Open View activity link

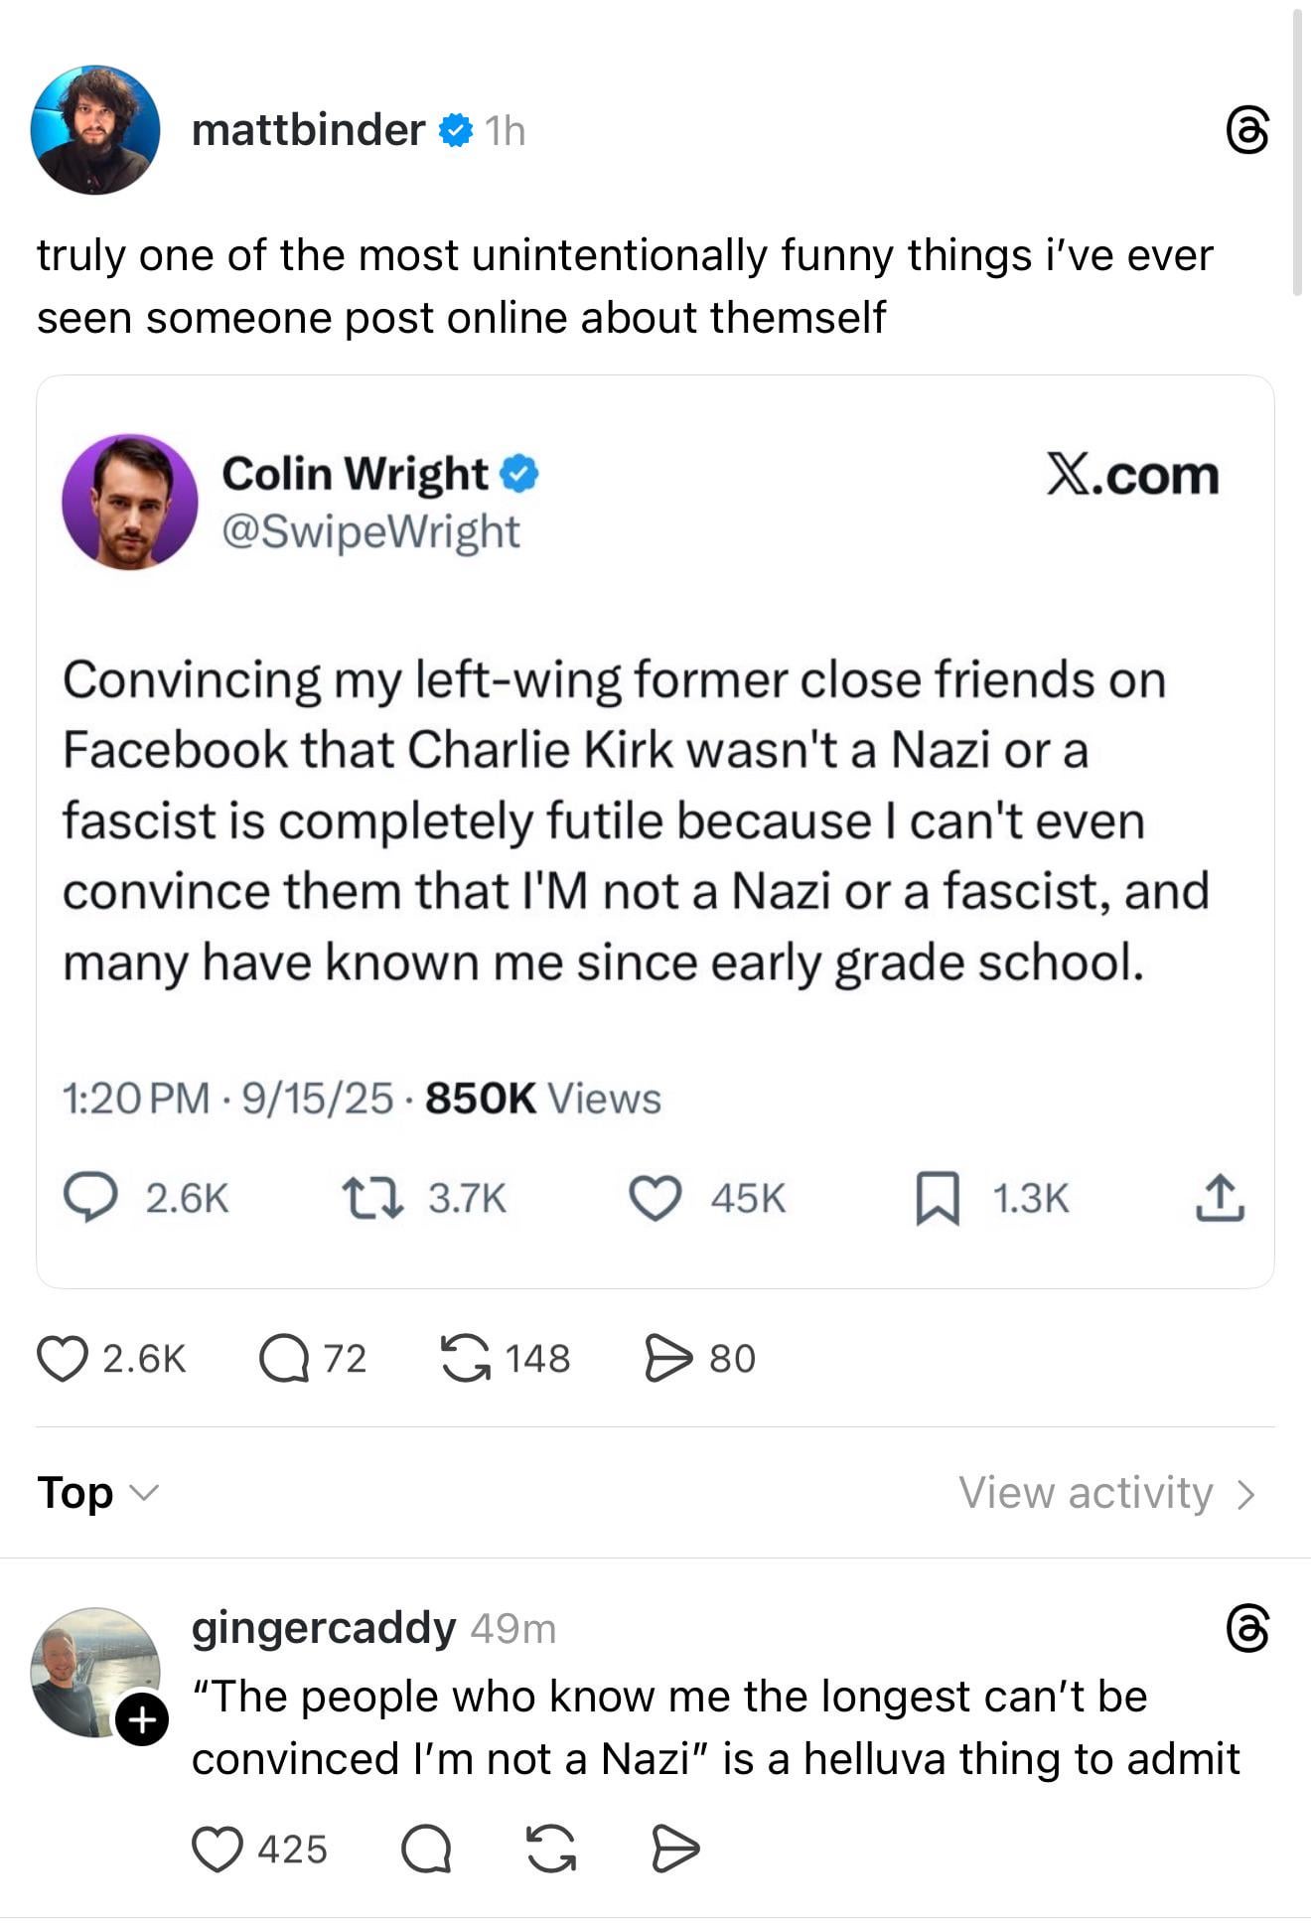[x=1086, y=1493]
